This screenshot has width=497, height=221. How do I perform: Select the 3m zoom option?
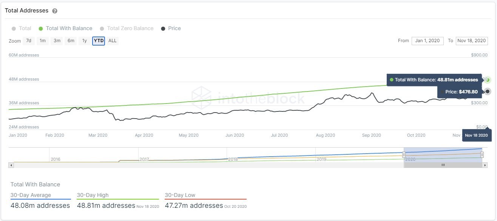(57, 41)
